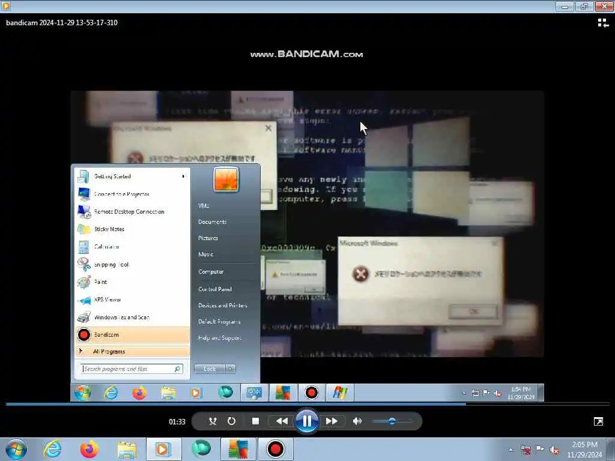Open the Windows Start orb on the taskbar

(x=16, y=449)
